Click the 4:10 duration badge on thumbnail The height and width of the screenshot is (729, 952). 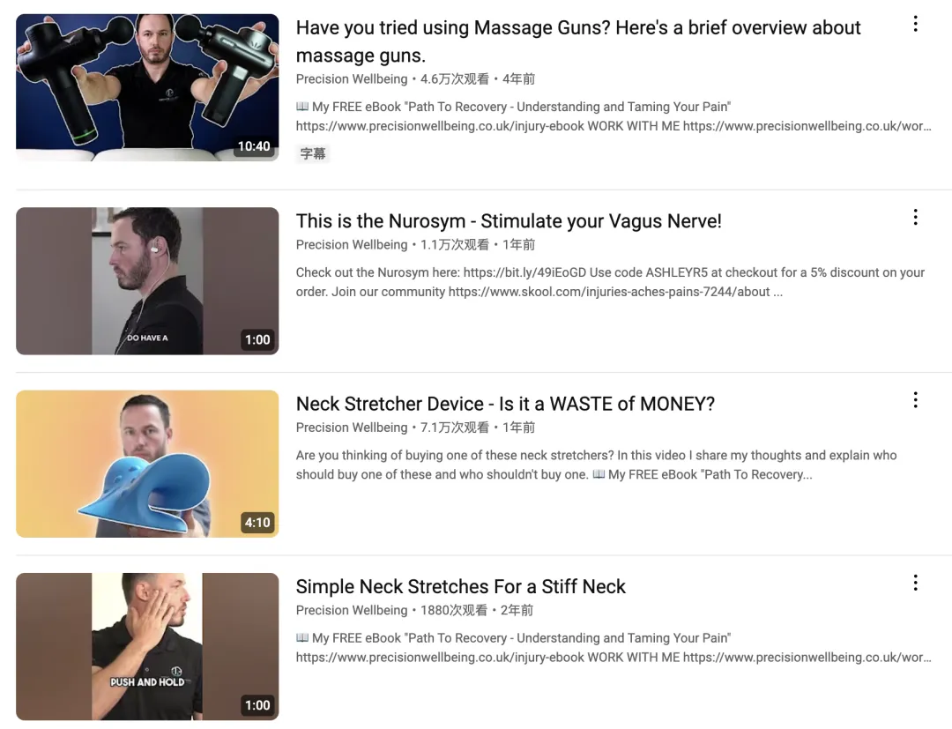257,523
